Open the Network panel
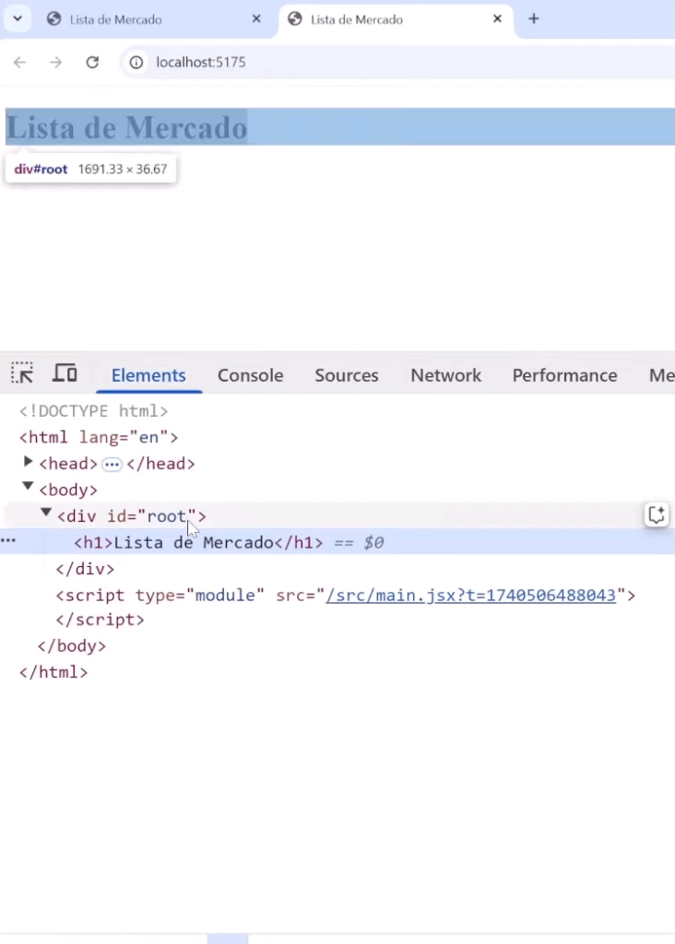This screenshot has height=944, width=675. [445, 375]
